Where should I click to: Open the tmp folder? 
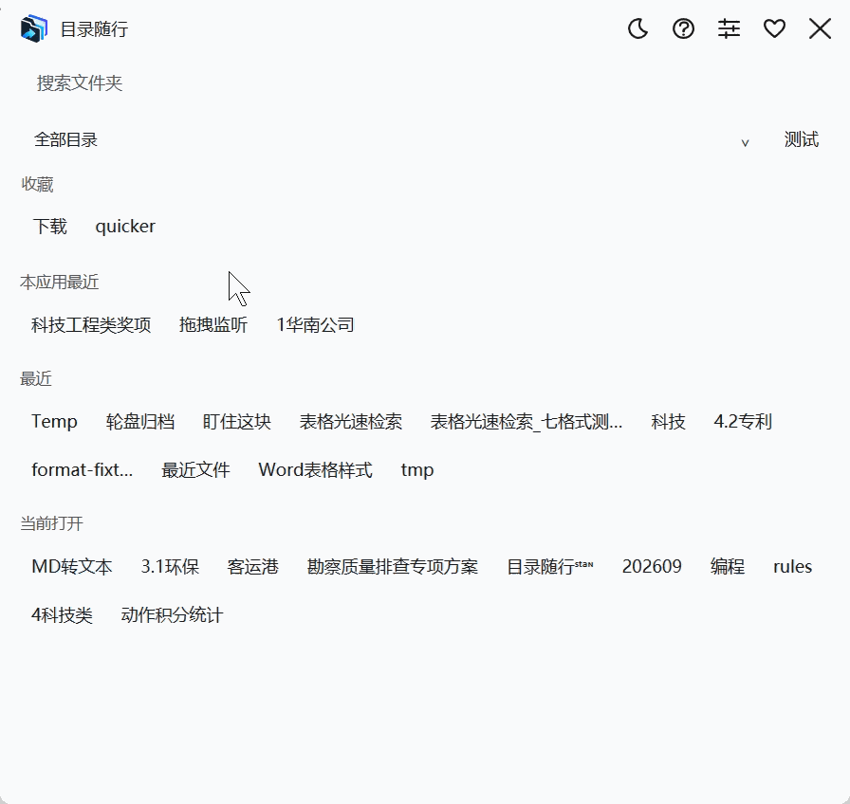click(416, 469)
